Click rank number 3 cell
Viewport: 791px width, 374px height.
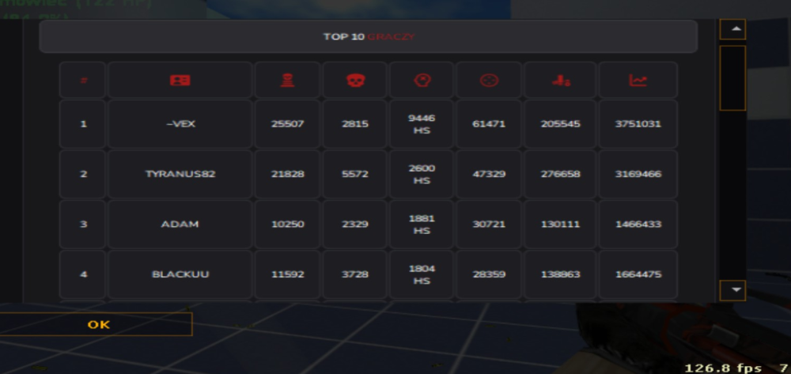tap(83, 224)
